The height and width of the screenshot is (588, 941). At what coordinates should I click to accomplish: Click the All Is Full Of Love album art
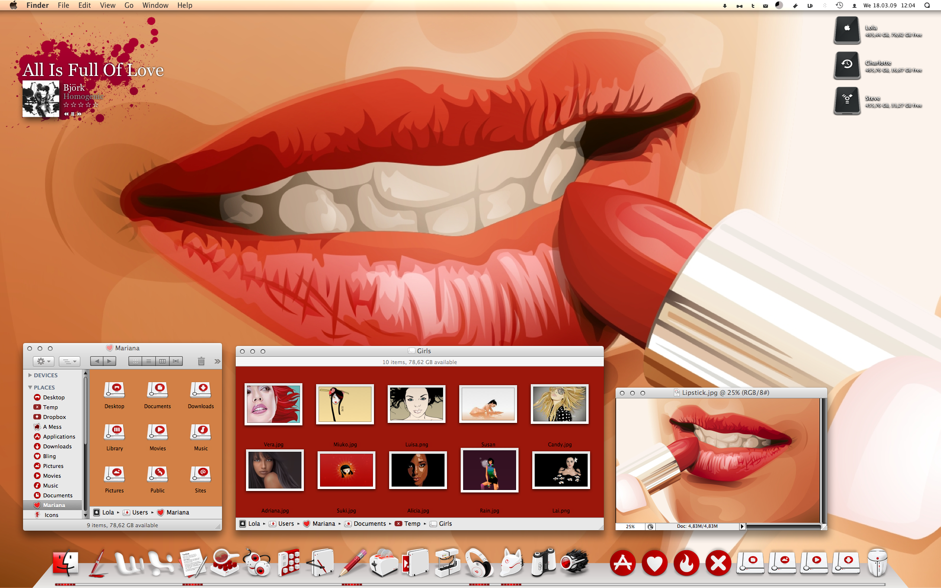pos(41,99)
